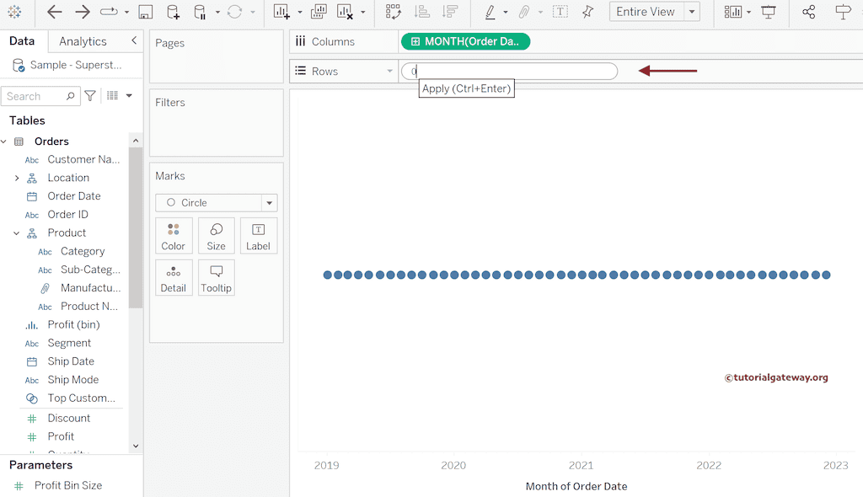863x497 pixels.
Task: Click the filter icon beside Search
Action: tap(90, 96)
